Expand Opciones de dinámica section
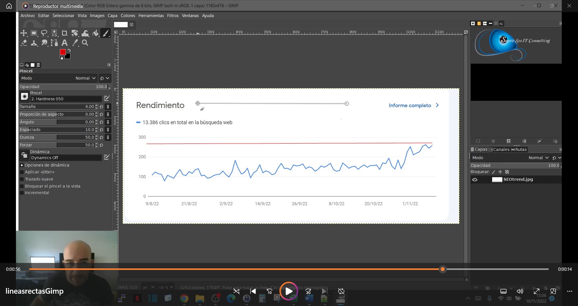Viewport: 578px width, 306px height. pos(22,165)
